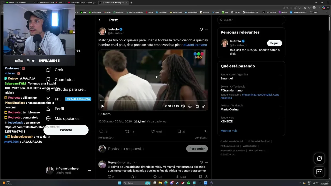
Task: Open Ver citas link
Action: click(201, 138)
